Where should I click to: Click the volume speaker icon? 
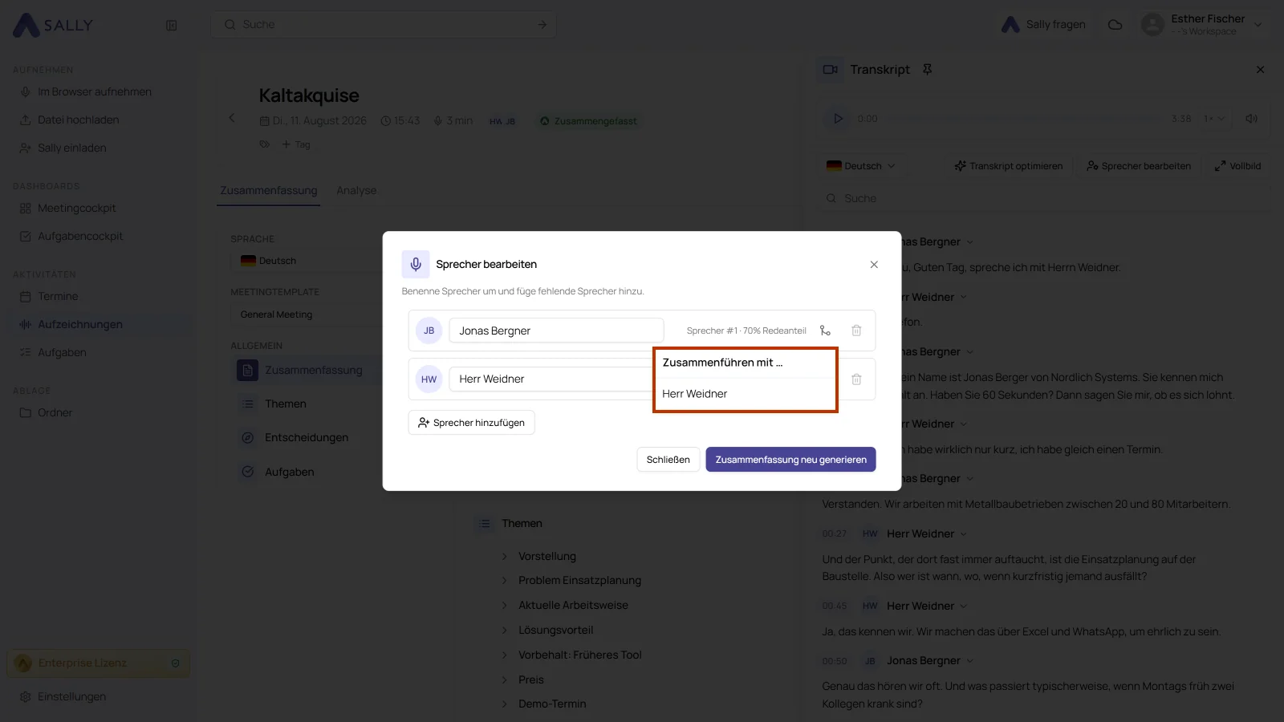(x=1251, y=119)
